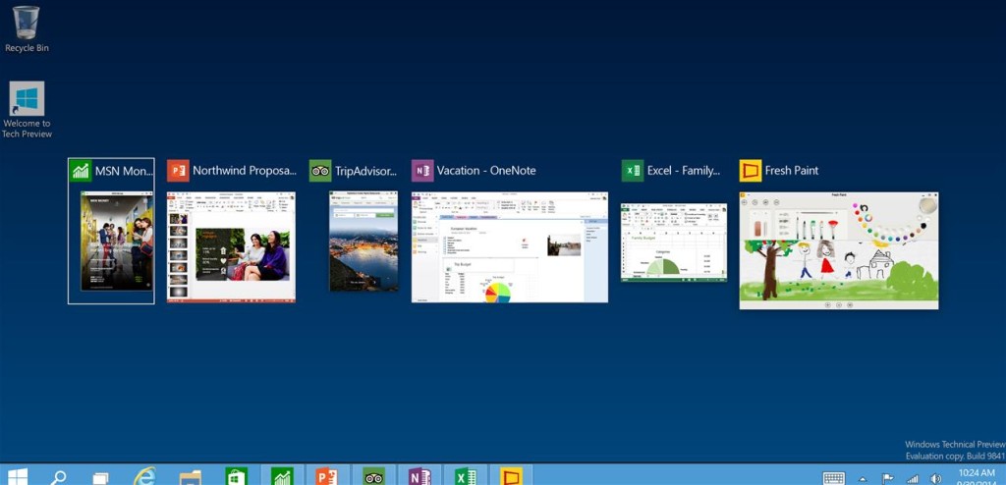This screenshot has height=485, width=1006.
Task: Open OneNote from the taskbar
Action: click(x=419, y=476)
